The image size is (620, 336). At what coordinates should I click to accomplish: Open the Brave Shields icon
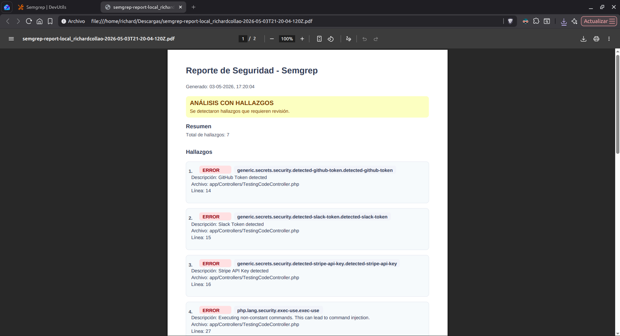click(510, 21)
